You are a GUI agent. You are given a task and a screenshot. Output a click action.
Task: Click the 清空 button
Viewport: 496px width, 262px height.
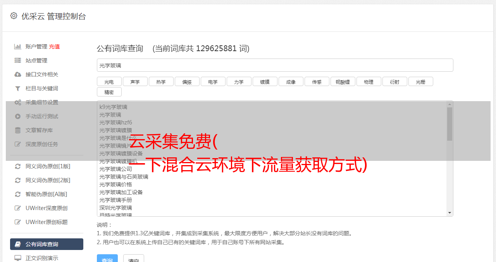[134, 259]
